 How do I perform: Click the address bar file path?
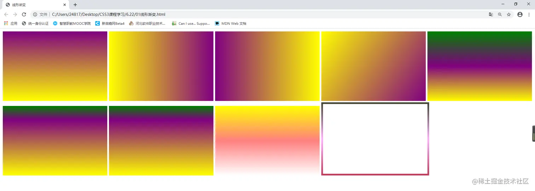[109, 14]
